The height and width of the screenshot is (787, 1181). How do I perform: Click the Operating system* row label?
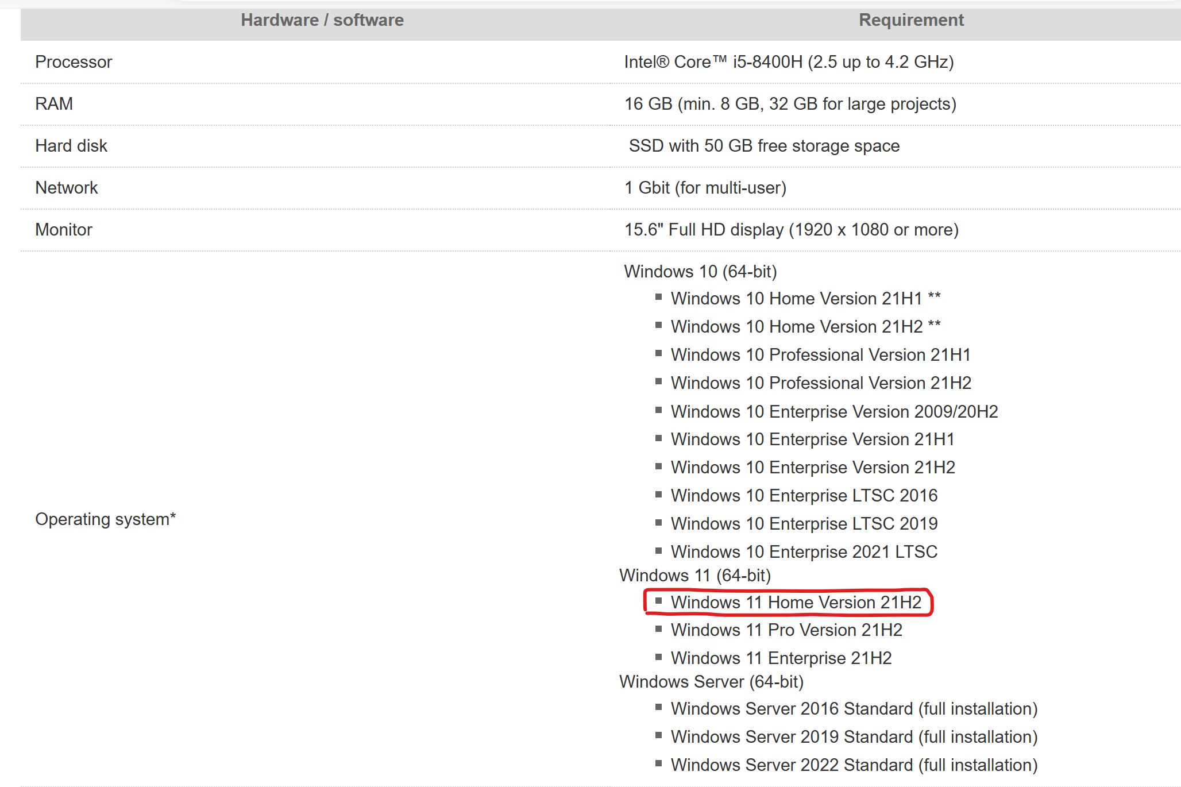(x=105, y=519)
